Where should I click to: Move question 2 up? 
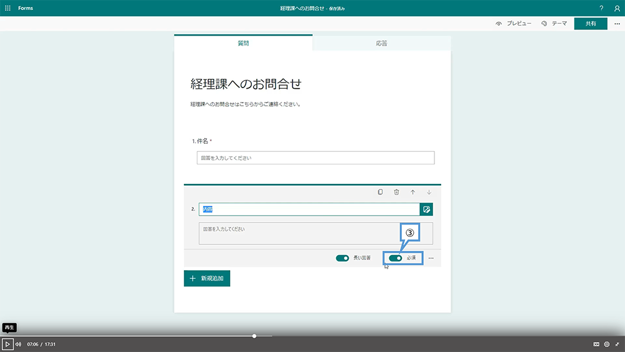(412, 192)
